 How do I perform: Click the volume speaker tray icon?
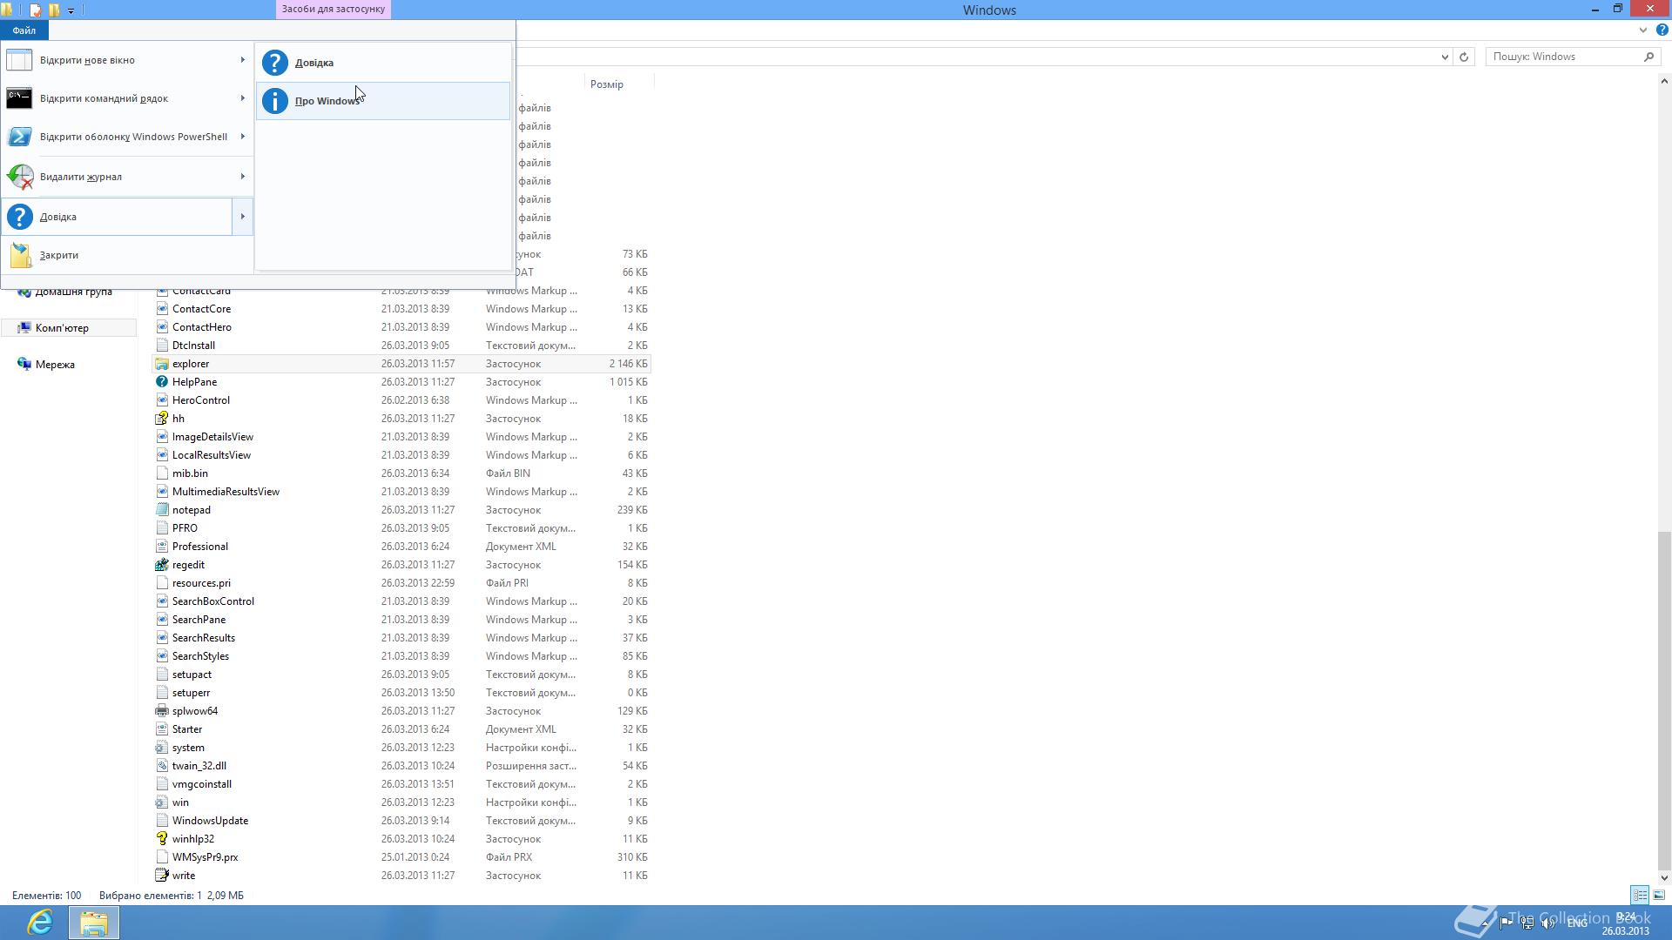coord(1547,923)
